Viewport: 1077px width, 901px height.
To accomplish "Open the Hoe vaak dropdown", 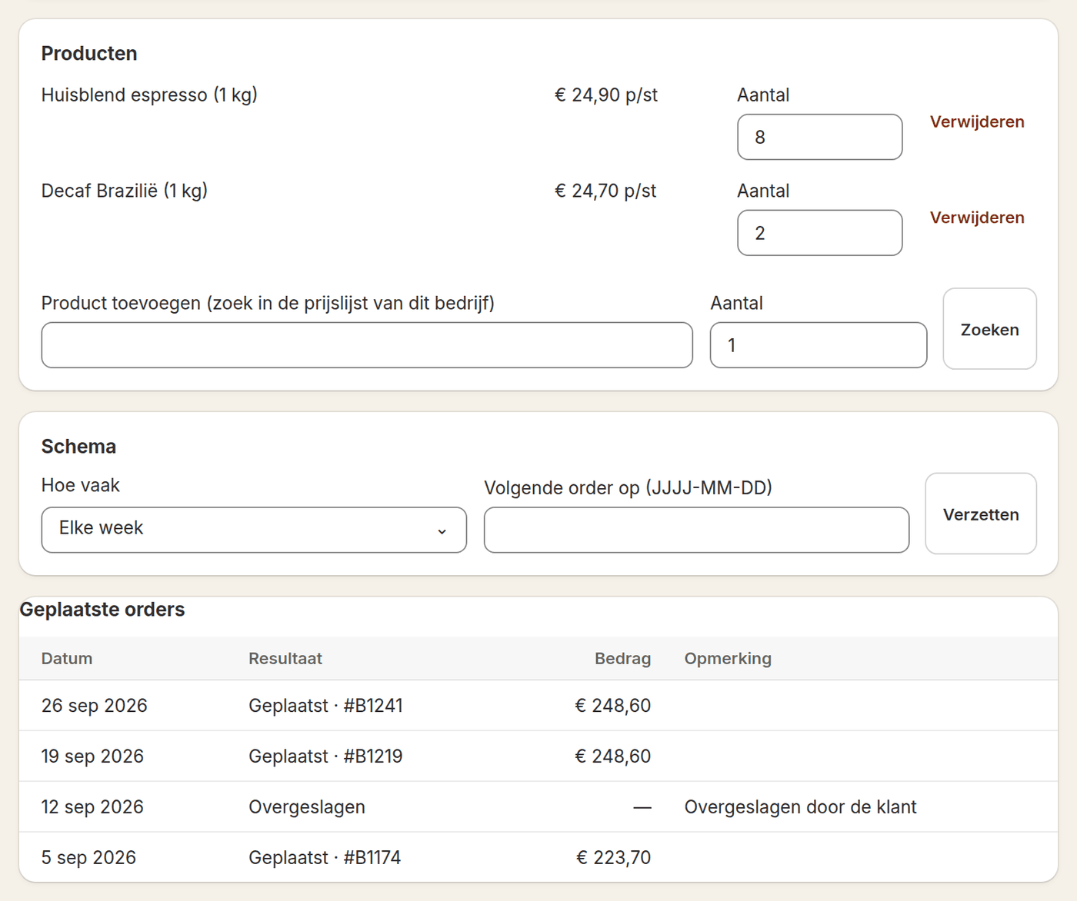I will click(254, 530).
